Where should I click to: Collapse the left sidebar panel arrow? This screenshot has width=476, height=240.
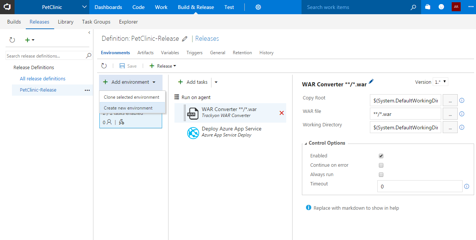pyautogui.click(x=89, y=33)
